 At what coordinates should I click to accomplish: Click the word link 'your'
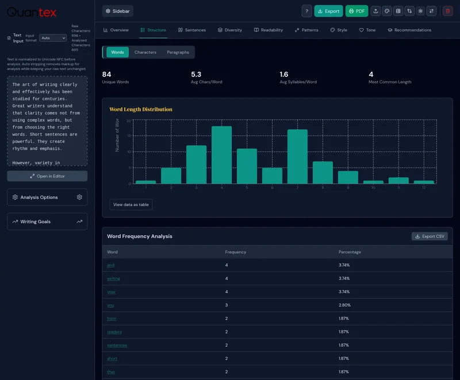point(111,292)
